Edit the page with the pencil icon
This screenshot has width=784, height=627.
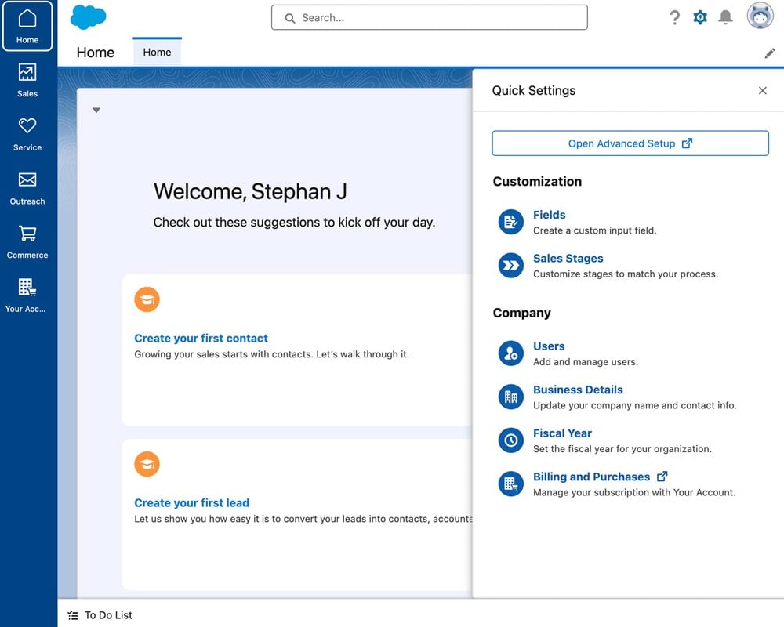[769, 53]
